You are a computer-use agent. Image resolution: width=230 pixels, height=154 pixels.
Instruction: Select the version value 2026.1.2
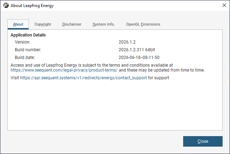tap(127, 42)
